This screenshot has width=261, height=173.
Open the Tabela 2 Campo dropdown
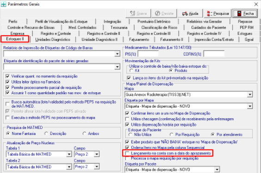[97, 167]
